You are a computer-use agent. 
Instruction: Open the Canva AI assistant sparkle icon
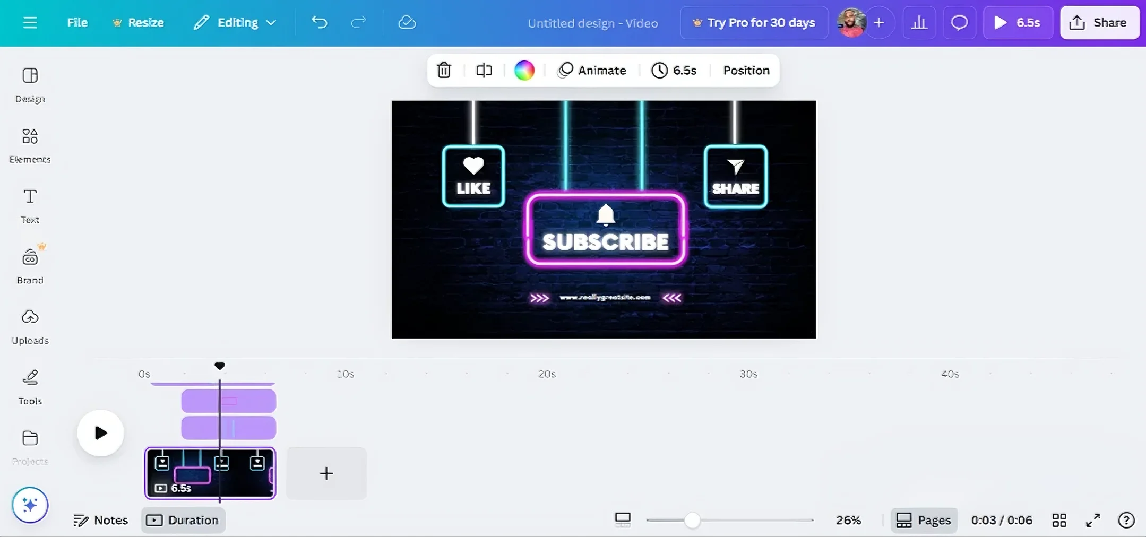click(30, 505)
